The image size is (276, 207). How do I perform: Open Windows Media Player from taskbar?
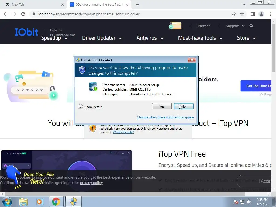click(x=40, y=202)
